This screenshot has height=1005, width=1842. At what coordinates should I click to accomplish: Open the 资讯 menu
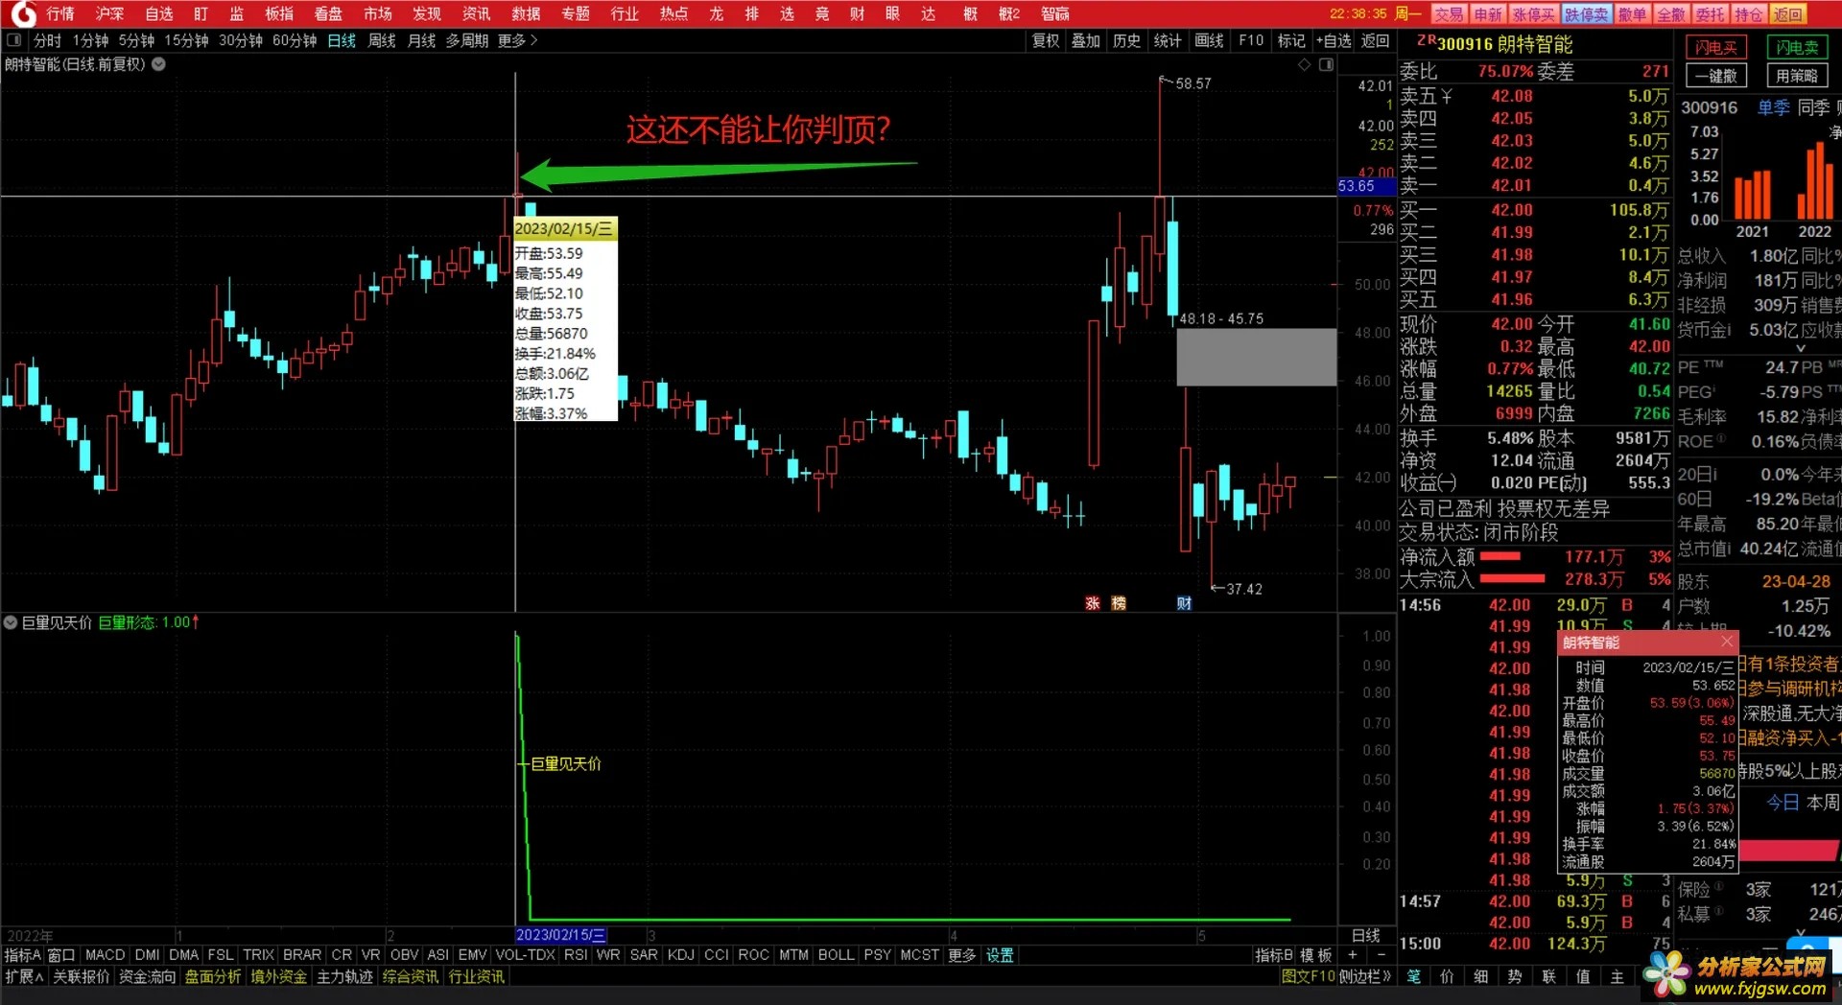(476, 13)
